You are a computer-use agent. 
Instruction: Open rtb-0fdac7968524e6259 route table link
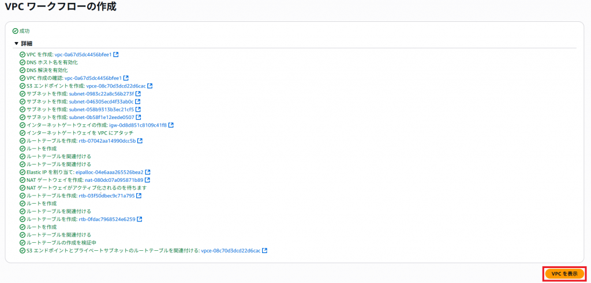click(x=107, y=219)
